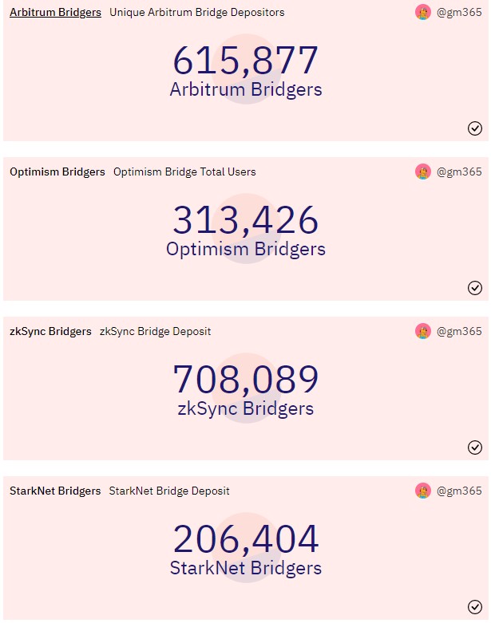Click the checkmark icon on zkSync Bridgers card
This screenshot has height=623, width=491.
(x=475, y=448)
